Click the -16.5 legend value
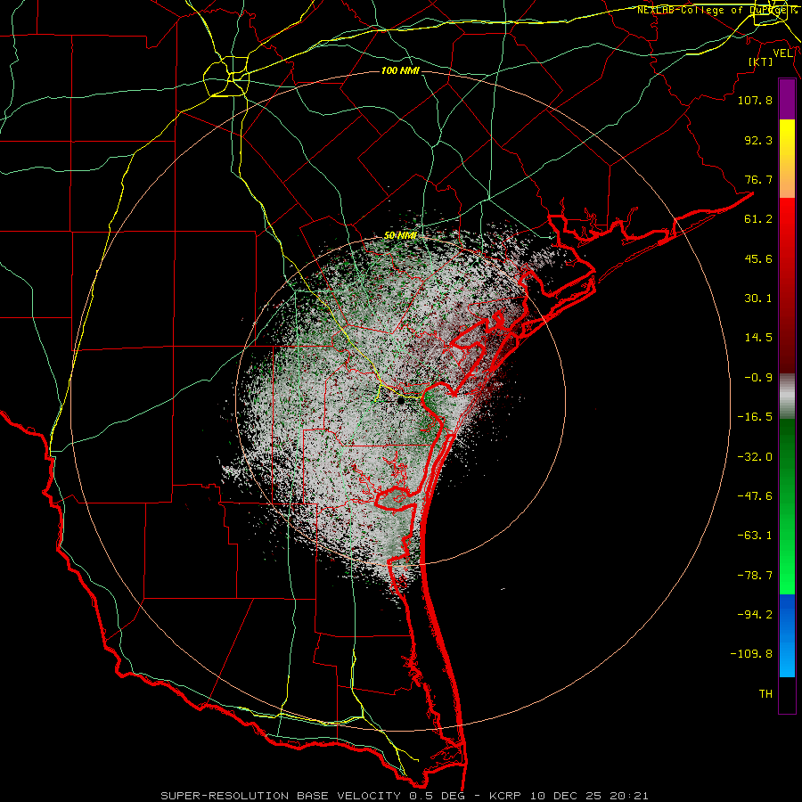The height and width of the screenshot is (802, 802). click(755, 417)
